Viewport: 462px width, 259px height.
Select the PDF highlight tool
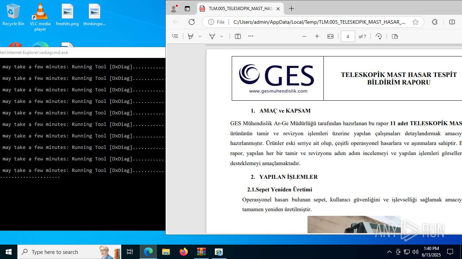coord(191,36)
